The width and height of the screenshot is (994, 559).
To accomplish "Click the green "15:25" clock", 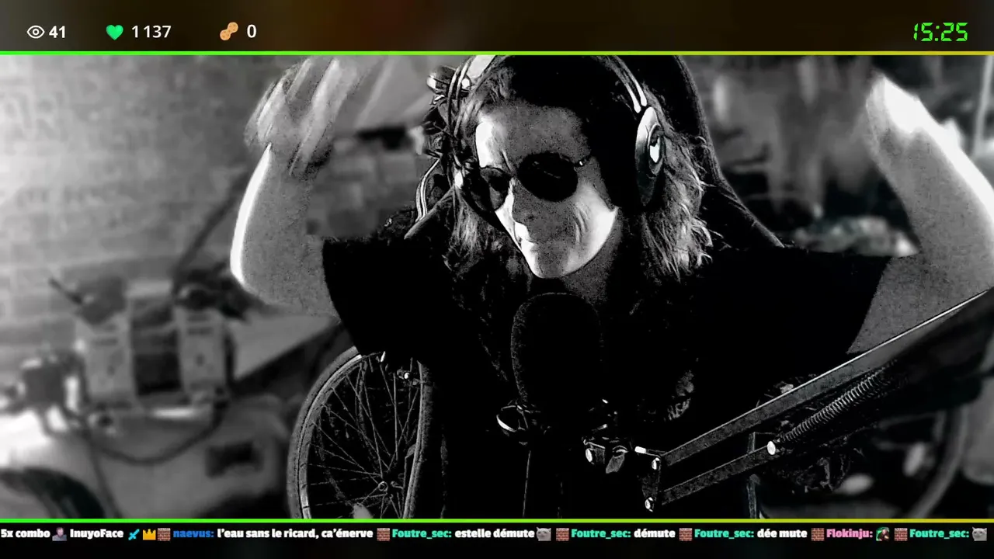I will 940,32.
